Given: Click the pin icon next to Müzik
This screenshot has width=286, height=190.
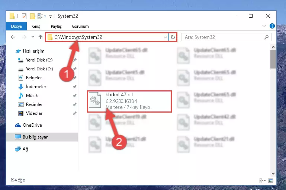Looking at the screenshot, I should tap(75, 96).
